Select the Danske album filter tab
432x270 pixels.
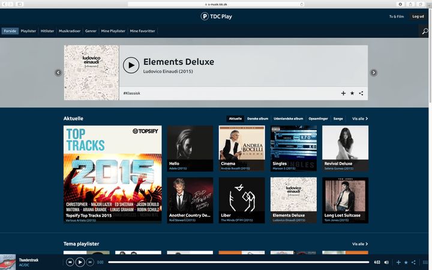[257, 119]
